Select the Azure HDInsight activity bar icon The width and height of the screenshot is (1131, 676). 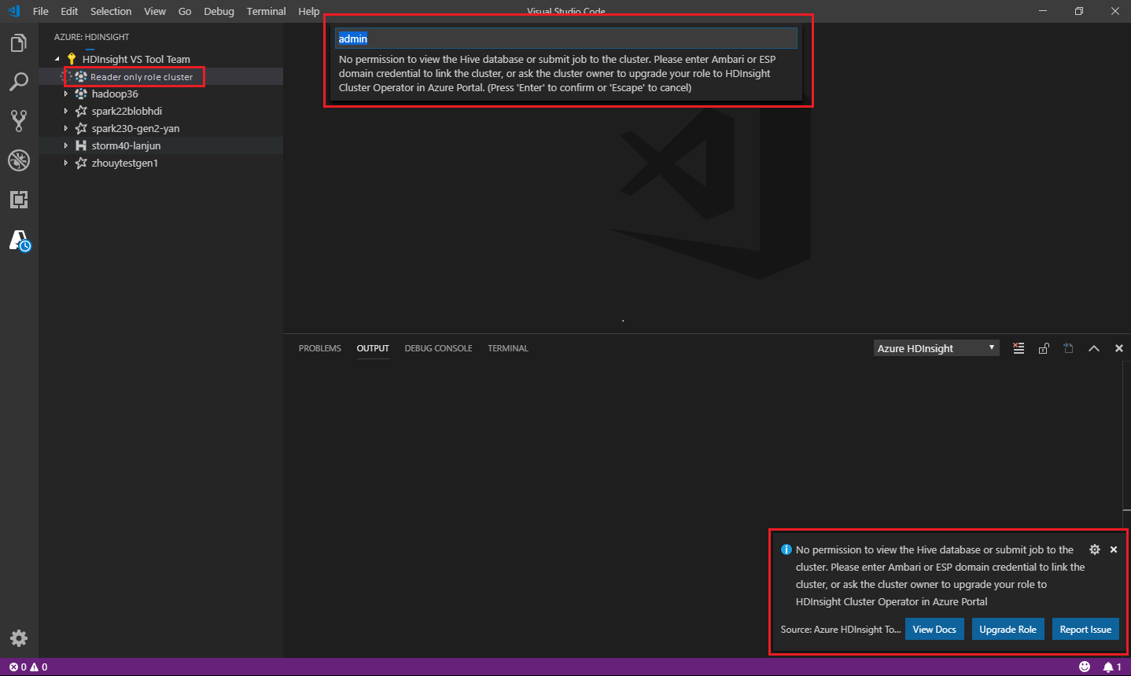19,241
